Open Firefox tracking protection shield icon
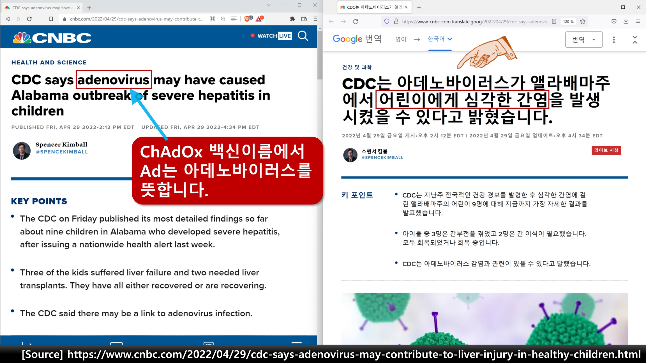The height and width of the screenshot is (363, 646). click(x=387, y=21)
